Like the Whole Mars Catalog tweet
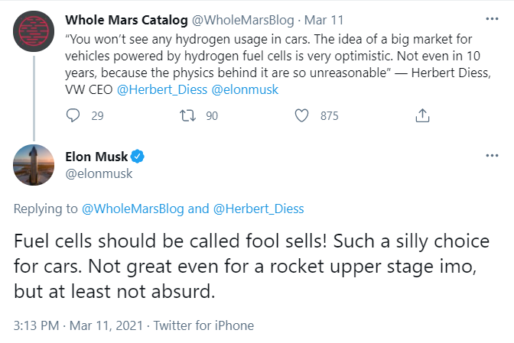The image size is (514, 343). coord(302,115)
